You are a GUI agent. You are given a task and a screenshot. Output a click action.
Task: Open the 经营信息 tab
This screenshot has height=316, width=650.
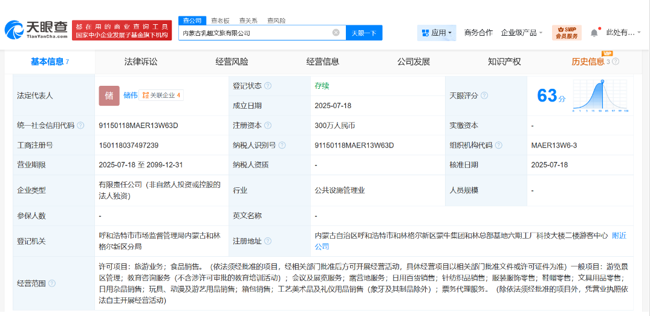click(323, 62)
